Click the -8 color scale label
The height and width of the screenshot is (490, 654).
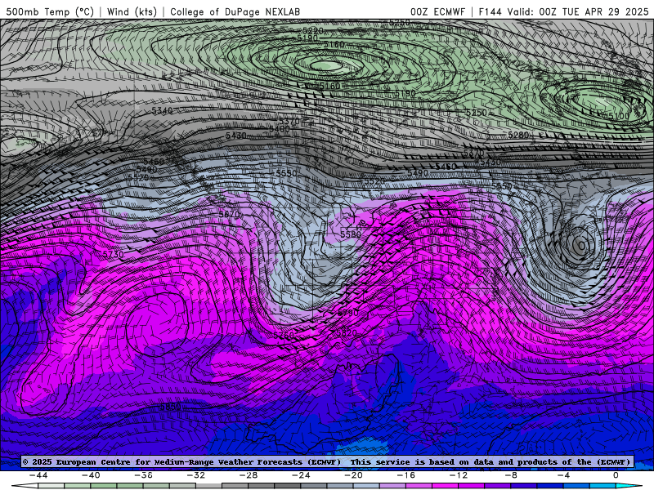[x=512, y=475]
